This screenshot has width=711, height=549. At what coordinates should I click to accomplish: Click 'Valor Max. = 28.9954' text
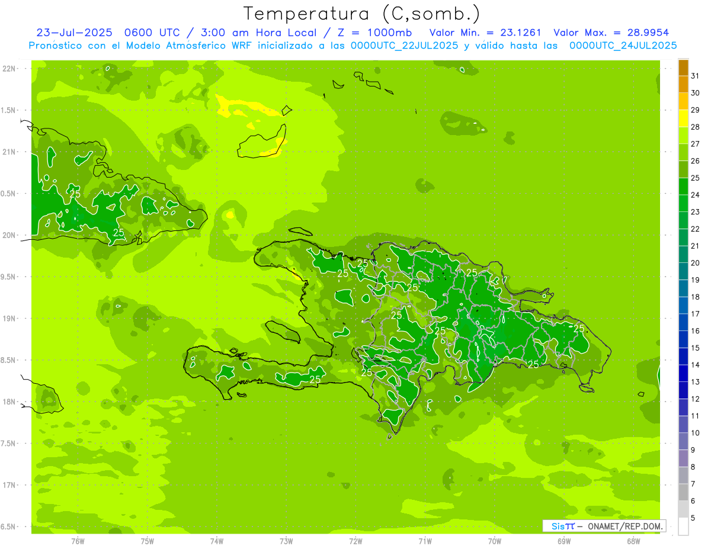(611, 33)
